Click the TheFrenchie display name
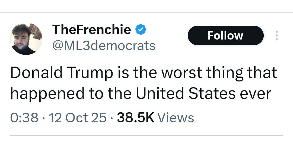 coord(91,29)
